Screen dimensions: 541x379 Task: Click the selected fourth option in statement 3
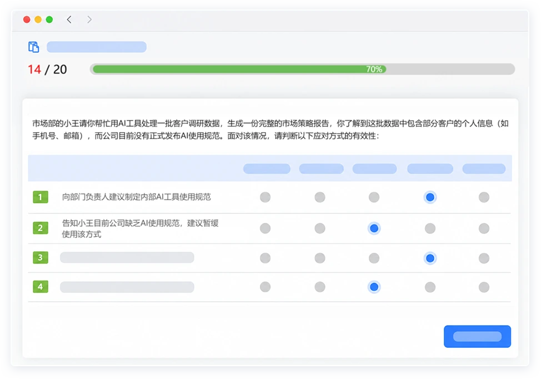click(x=430, y=258)
